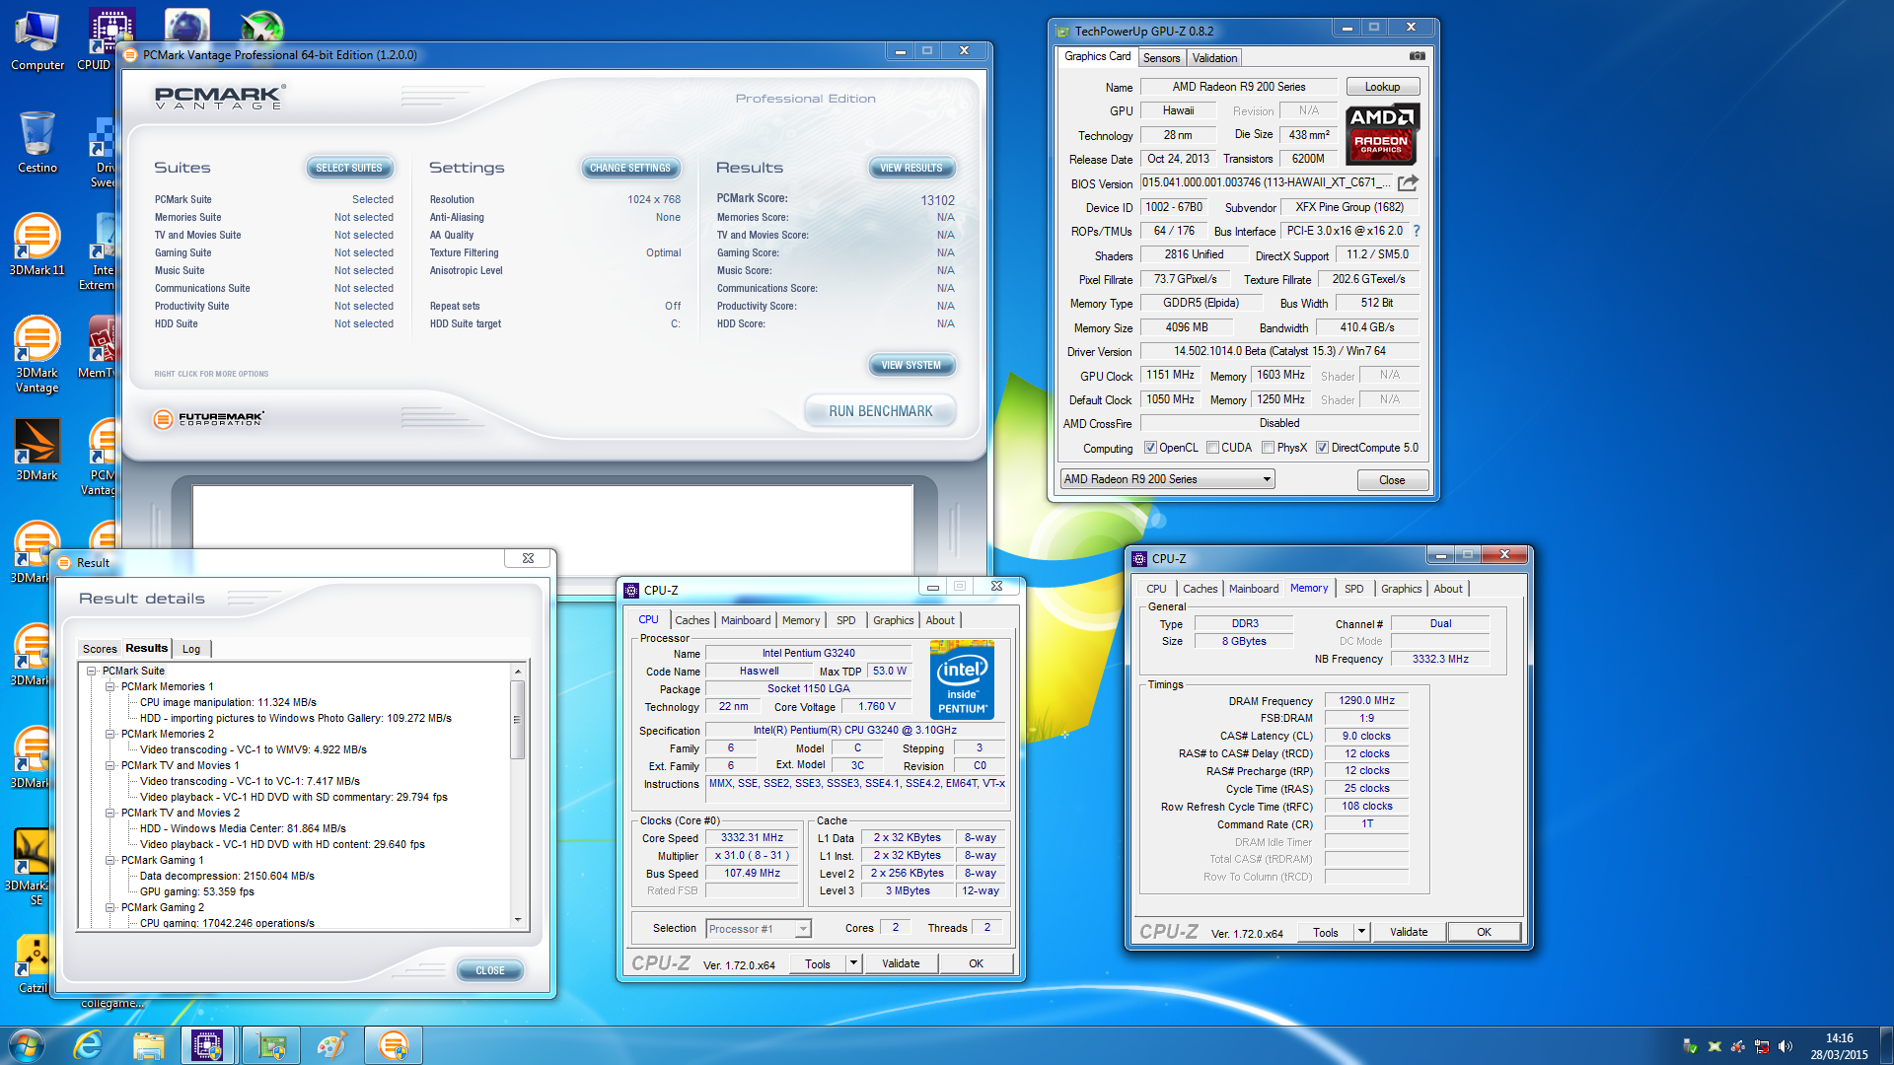Click VIEW RESULTS button
1894x1065 pixels.
tap(911, 168)
